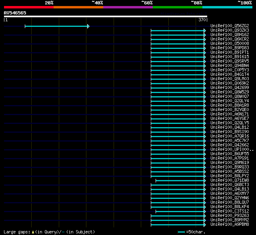The image size is (256, 235).
Task: Select the UniRef100_Q42699 hit
Action: 230,88
